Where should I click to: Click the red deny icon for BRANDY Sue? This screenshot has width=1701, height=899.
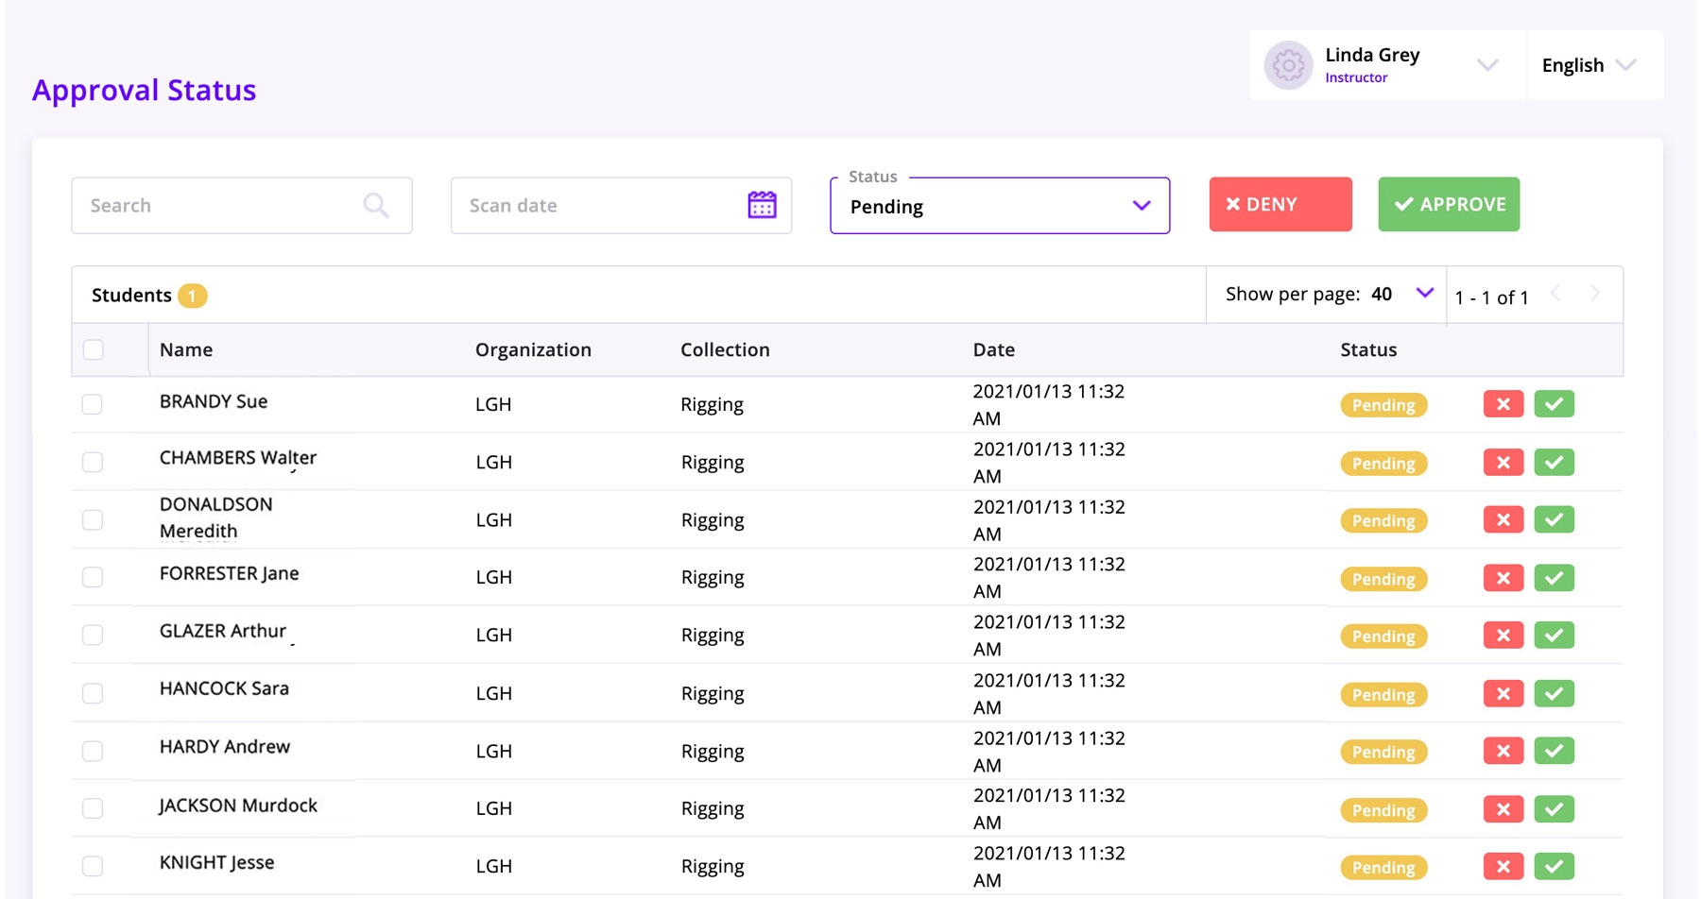[x=1503, y=404]
